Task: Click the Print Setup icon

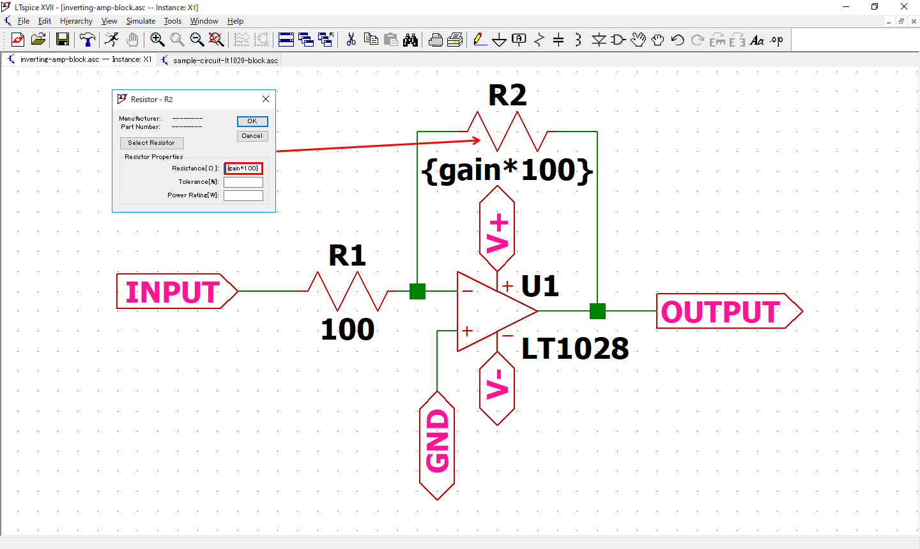Action: pyautogui.click(x=435, y=40)
